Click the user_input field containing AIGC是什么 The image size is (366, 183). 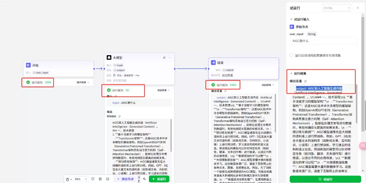coord(323,41)
